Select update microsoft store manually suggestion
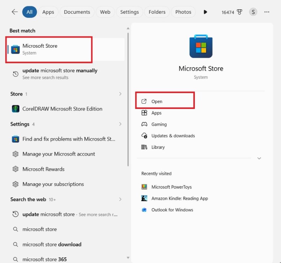 (65, 74)
